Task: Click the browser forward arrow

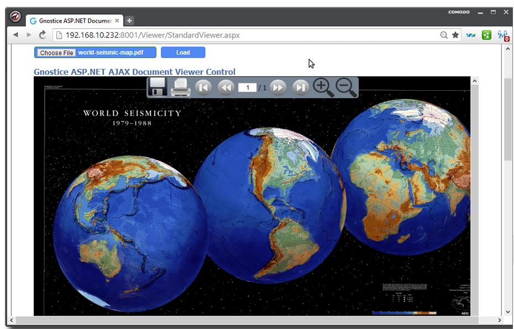Action: (29, 35)
